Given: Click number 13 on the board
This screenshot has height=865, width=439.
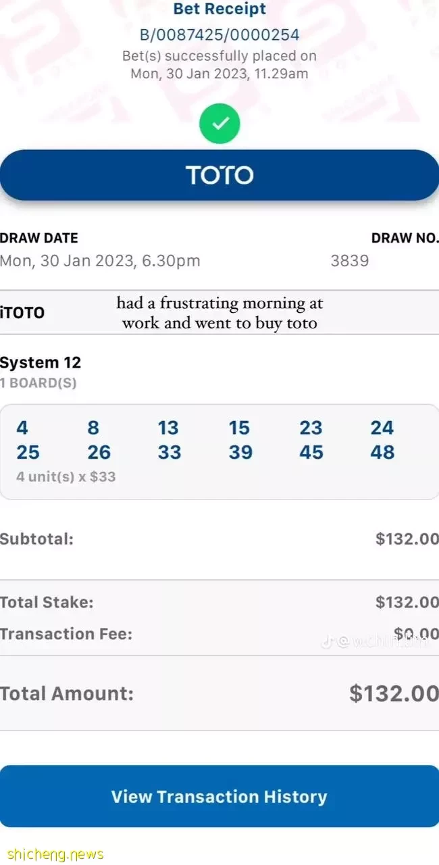Looking at the screenshot, I should coord(168,428).
